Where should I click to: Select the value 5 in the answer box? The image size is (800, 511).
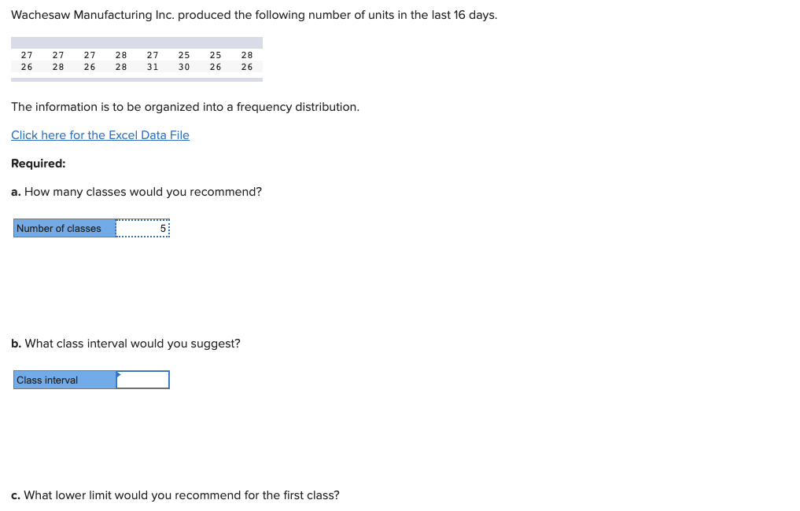tap(161, 227)
